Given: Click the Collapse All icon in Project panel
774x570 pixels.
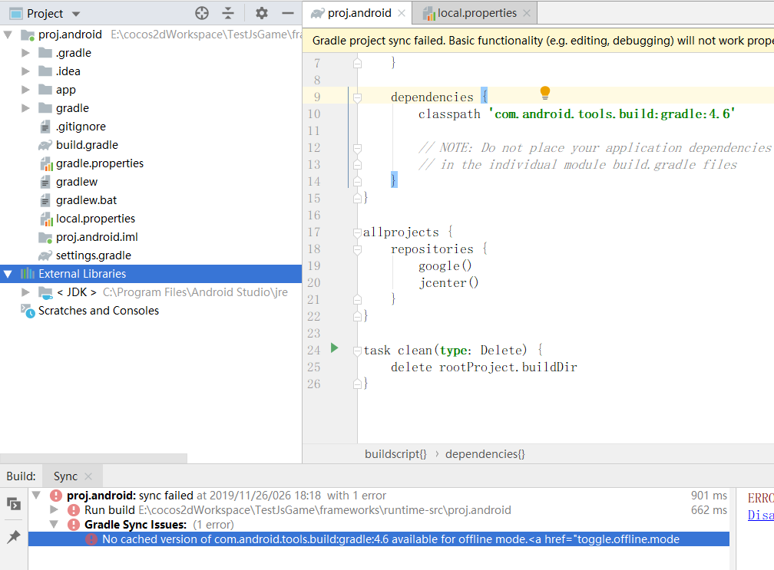Looking at the screenshot, I should [227, 13].
